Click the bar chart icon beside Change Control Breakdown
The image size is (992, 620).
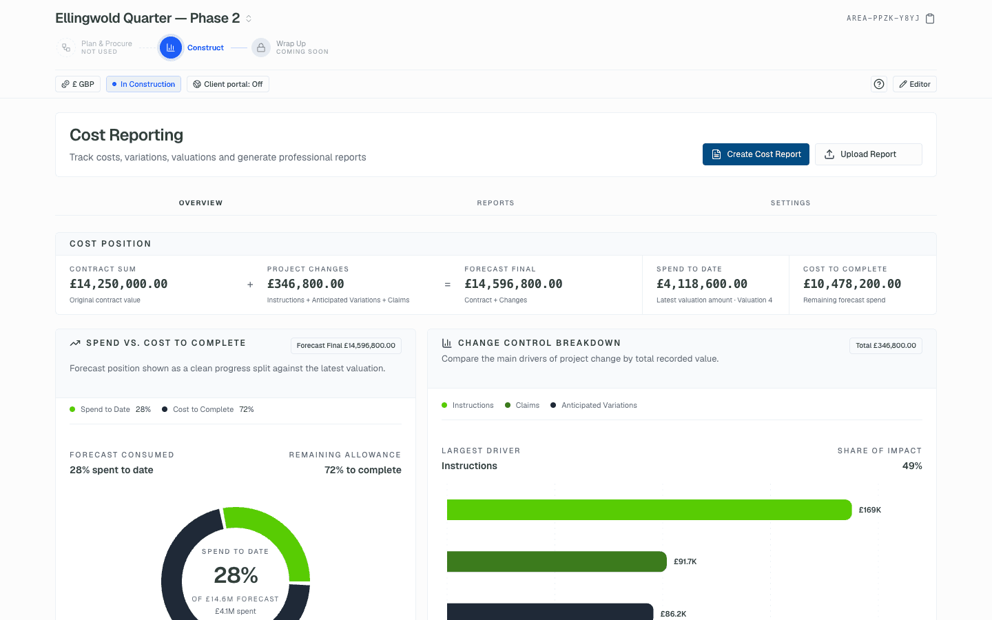click(x=446, y=343)
